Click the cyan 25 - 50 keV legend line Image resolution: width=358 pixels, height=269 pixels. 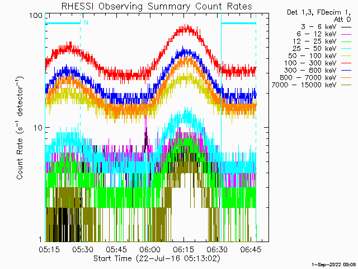(x=346, y=49)
